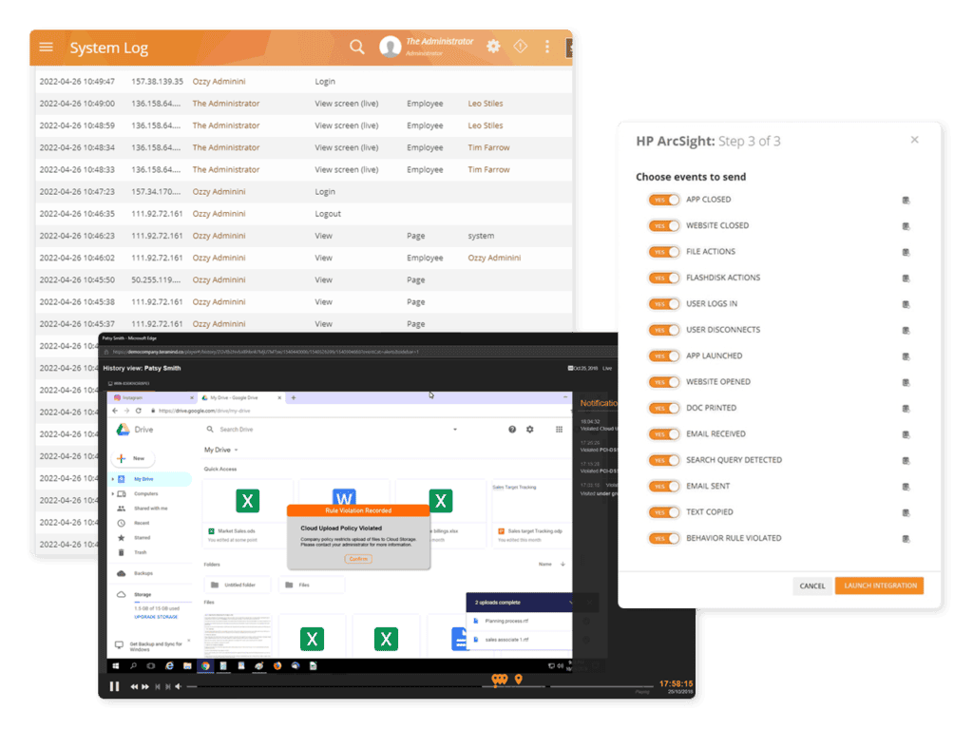Click The Administrator avatar icon

pos(391,47)
